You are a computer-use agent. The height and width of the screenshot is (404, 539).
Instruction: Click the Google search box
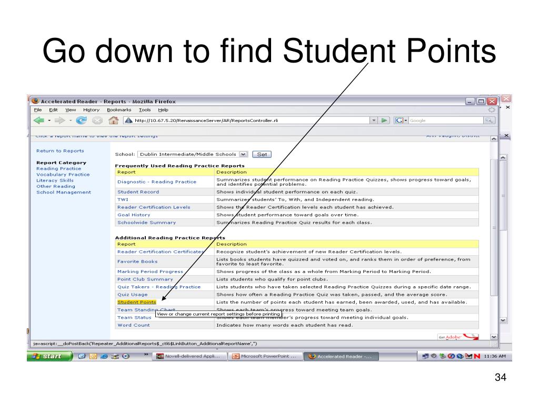point(446,120)
